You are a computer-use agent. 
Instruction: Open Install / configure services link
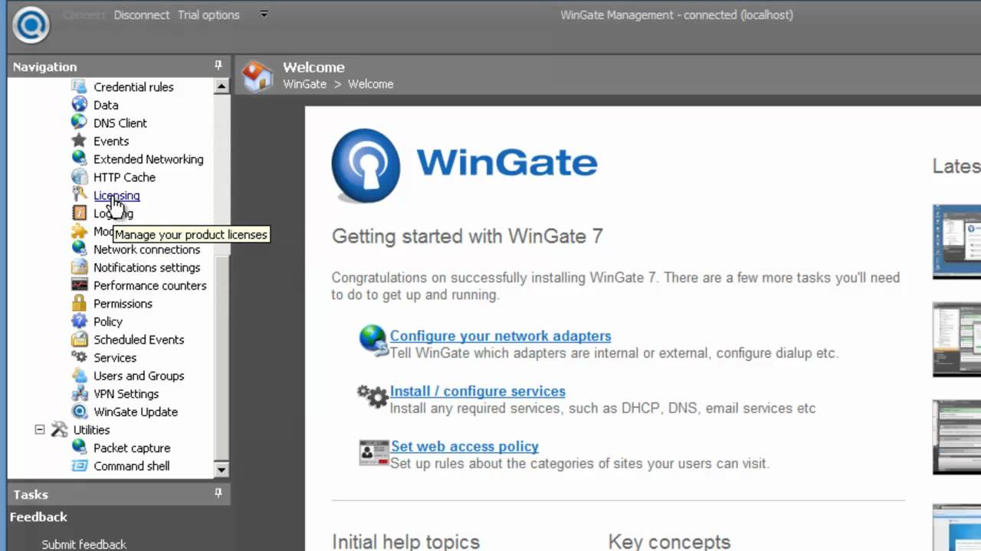tap(477, 391)
